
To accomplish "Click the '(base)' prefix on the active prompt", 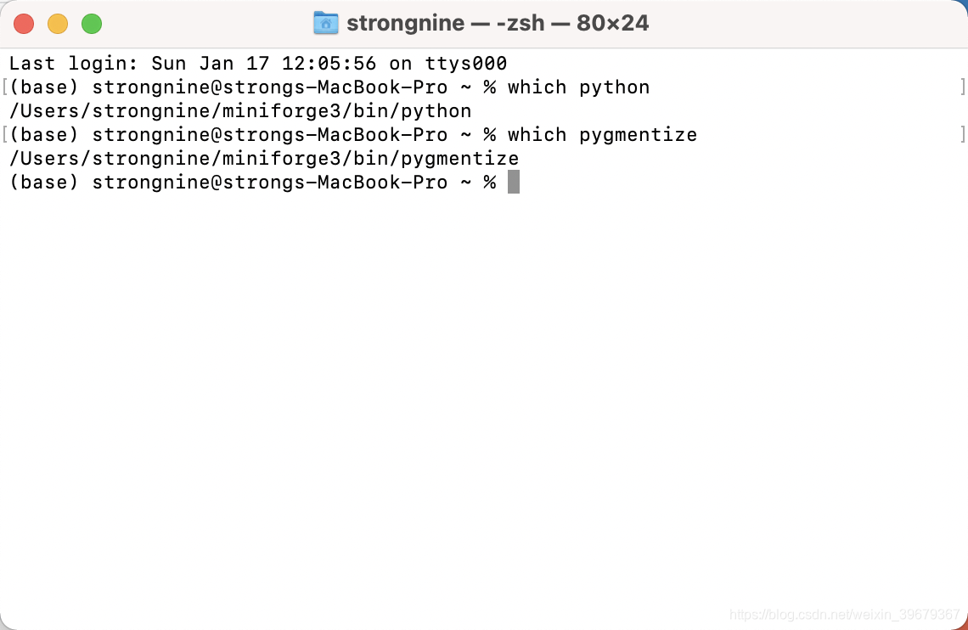I will pyautogui.click(x=43, y=182).
